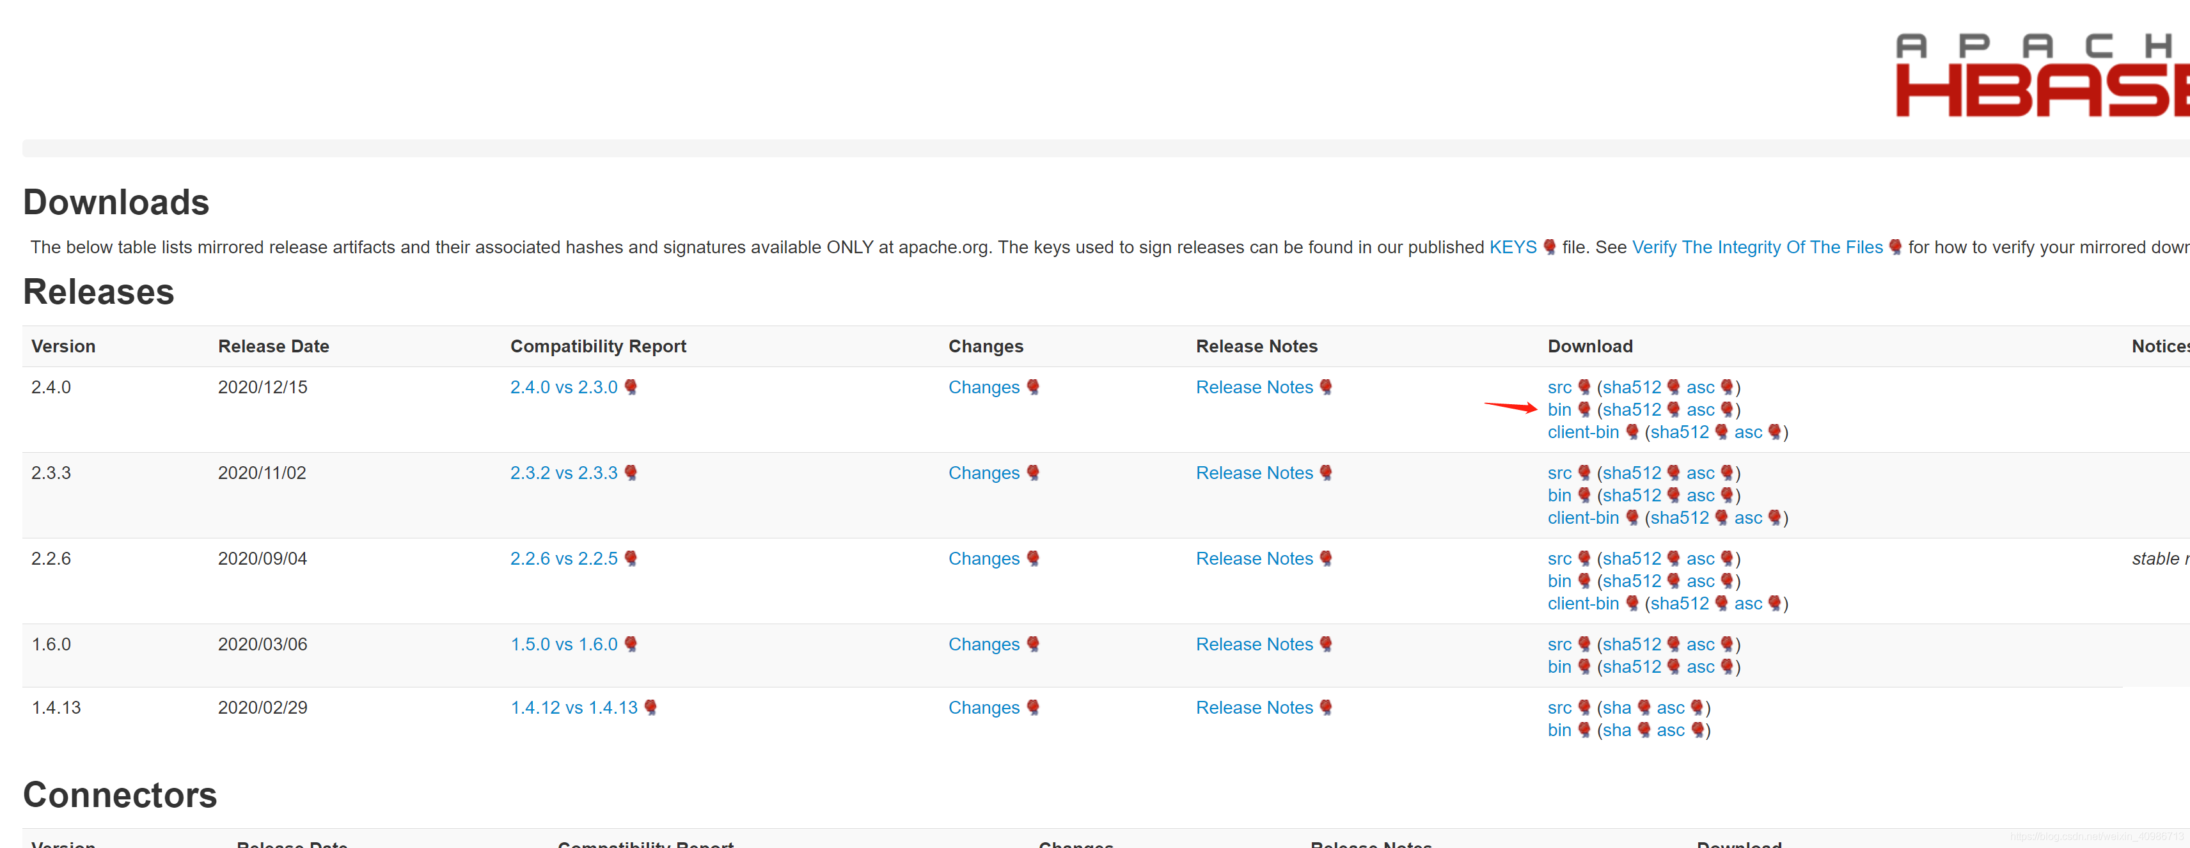Click external-link icon after 1.4.12 vs 1.4.13
Image resolution: width=2190 pixels, height=848 pixels.
650,707
